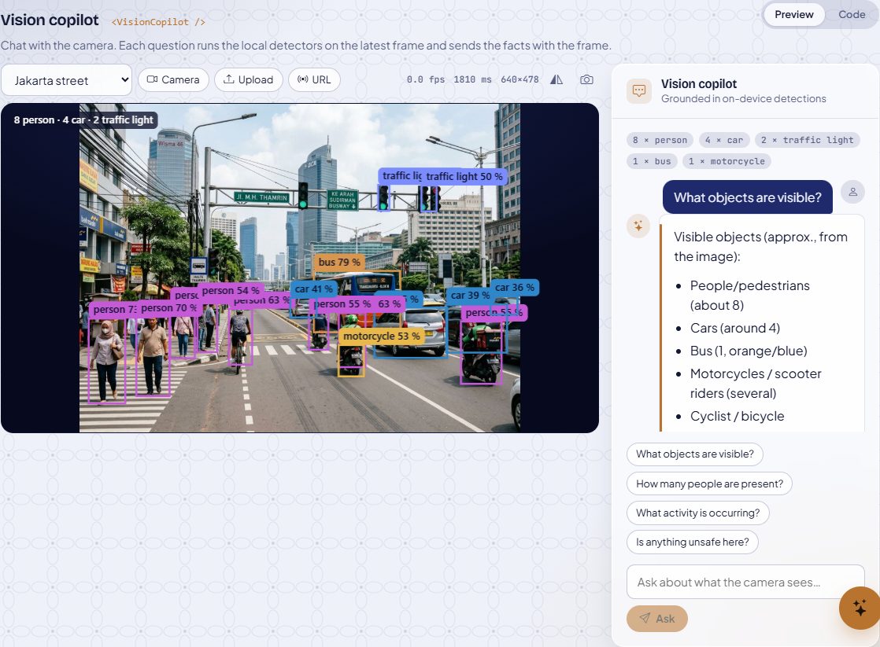Toggle the mirror flip icon
The image size is (880, 647).
(556, 79)
